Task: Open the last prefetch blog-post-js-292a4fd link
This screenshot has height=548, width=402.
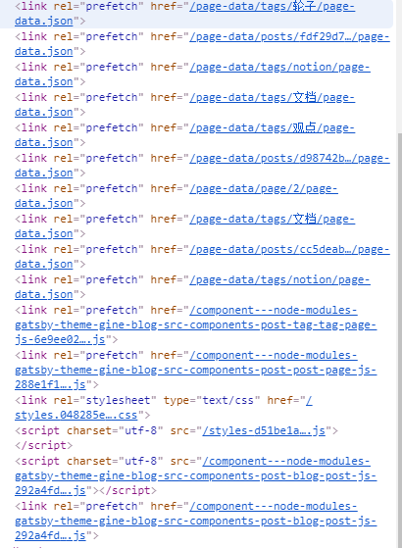Action: (195, 522)
